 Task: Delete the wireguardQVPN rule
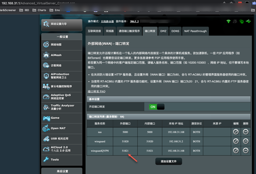click(245, 150)
